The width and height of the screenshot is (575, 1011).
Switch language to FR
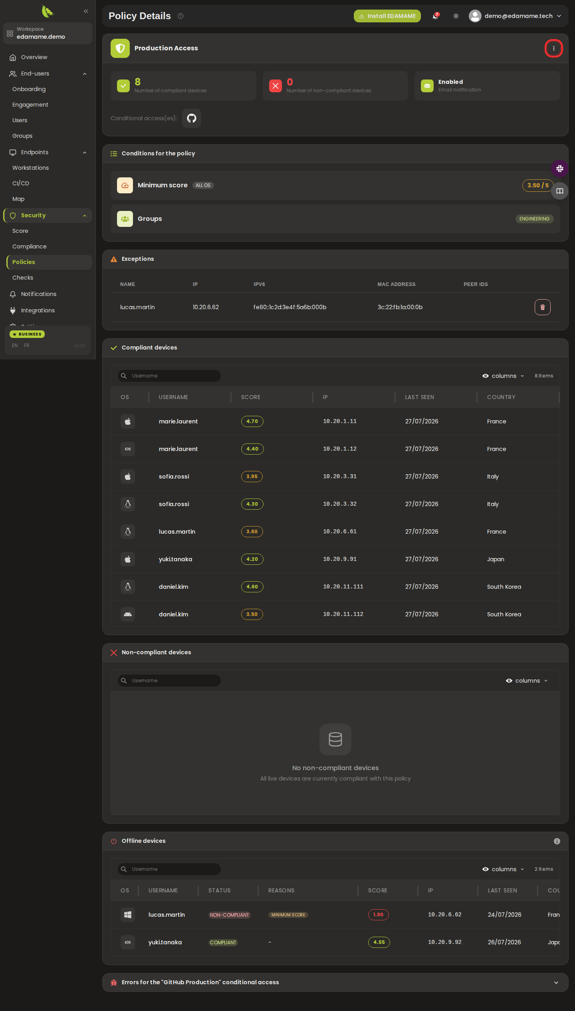(27, 346)
